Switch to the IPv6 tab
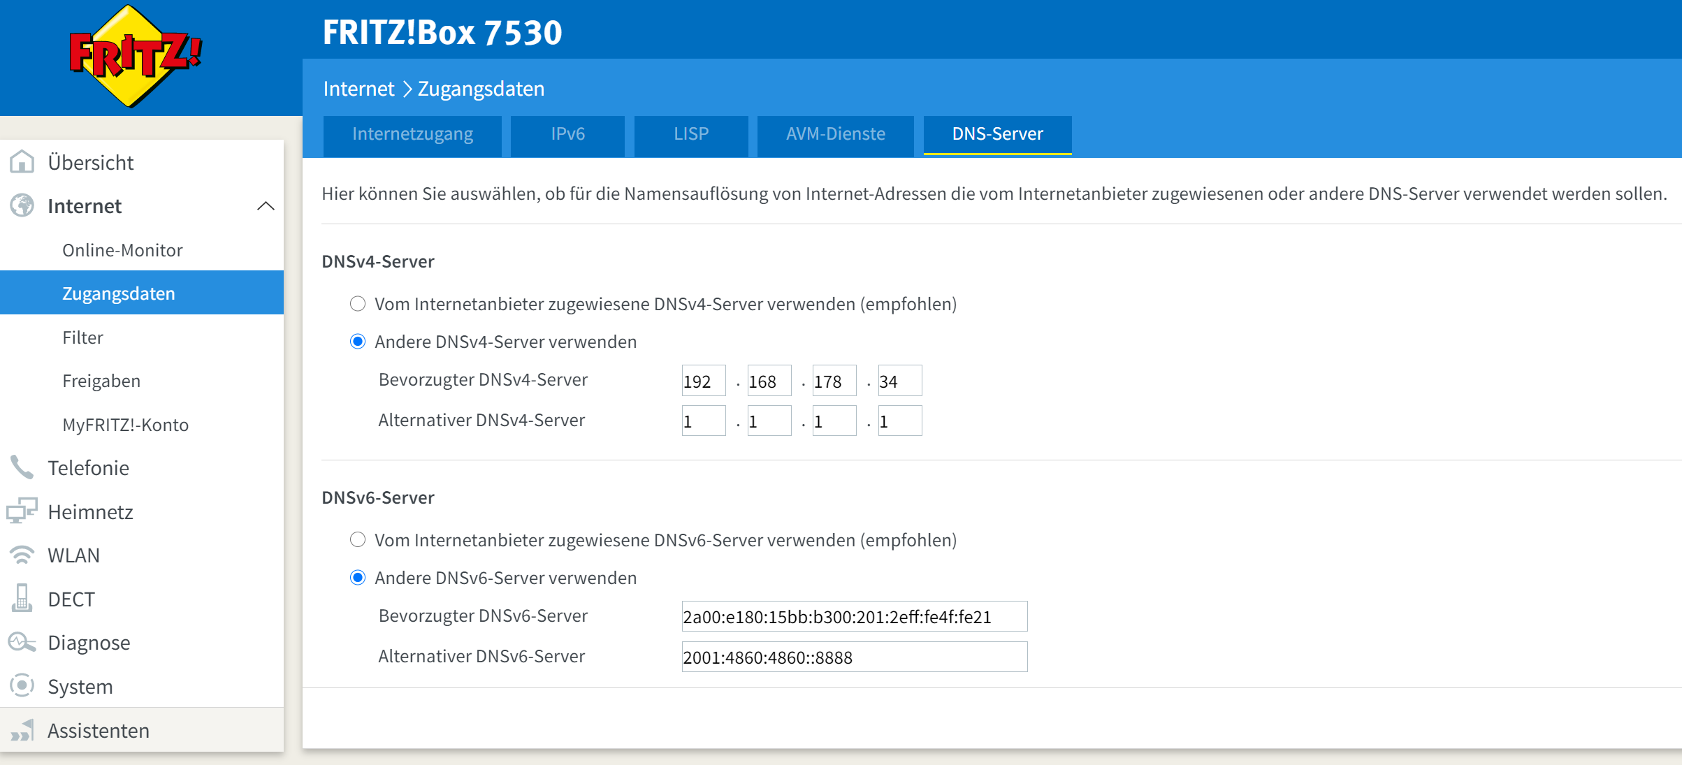Viewport: 1682px width, 765px height. (567, 134)
